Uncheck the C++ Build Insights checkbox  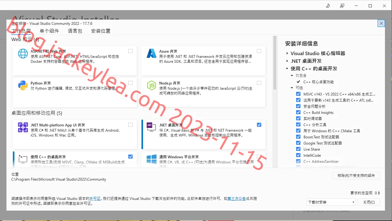[298, 112]
